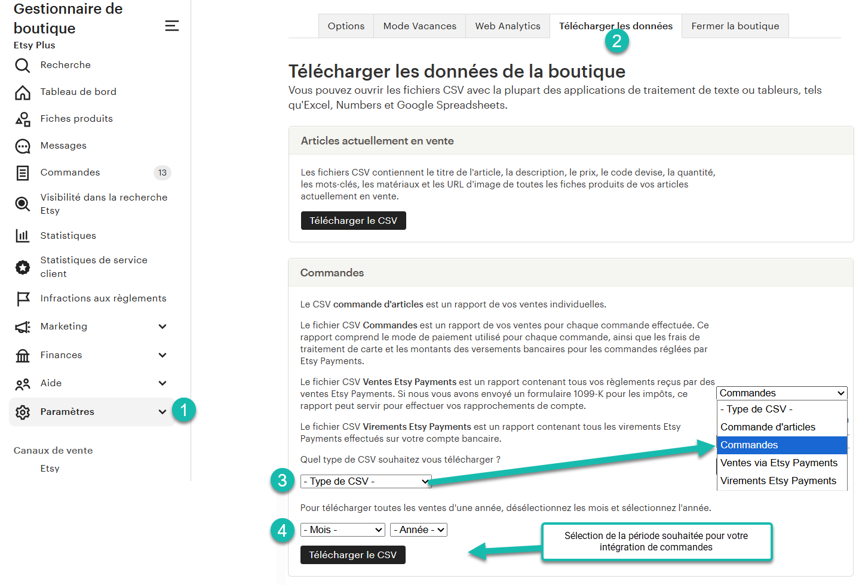Expand the Marketing submenu chevron
The width and height of the screenshot is (856, 585).
pyautogui.click(x=162, y=327)
